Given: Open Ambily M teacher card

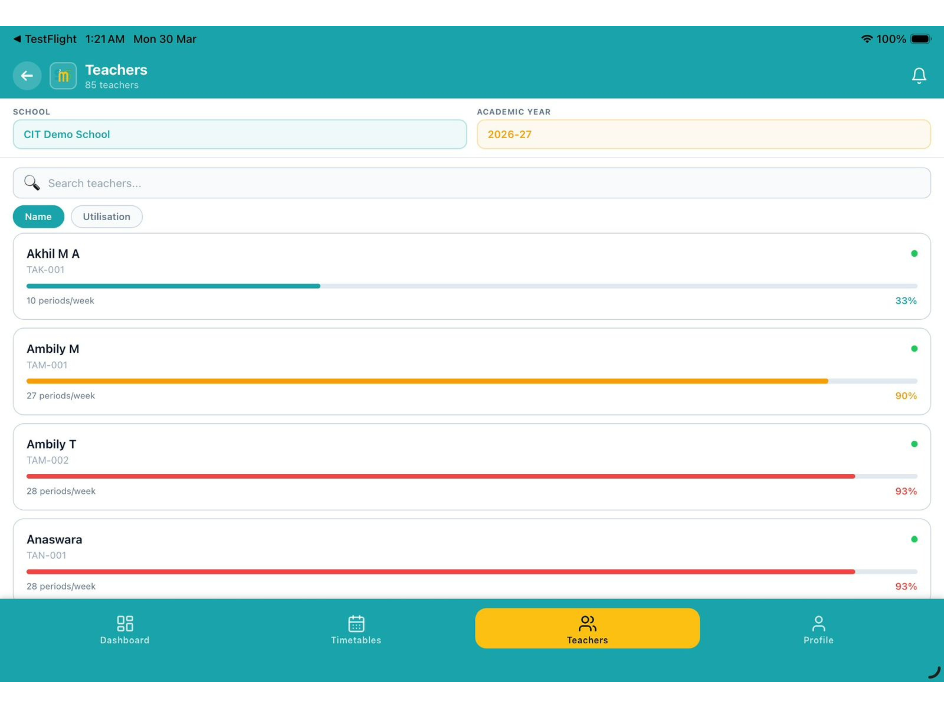Looking at the screenshot, I should click(472, 371).
